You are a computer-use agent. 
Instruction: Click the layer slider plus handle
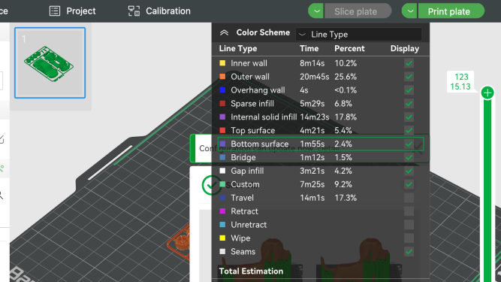pyautogui.click(x=487, y=93)
